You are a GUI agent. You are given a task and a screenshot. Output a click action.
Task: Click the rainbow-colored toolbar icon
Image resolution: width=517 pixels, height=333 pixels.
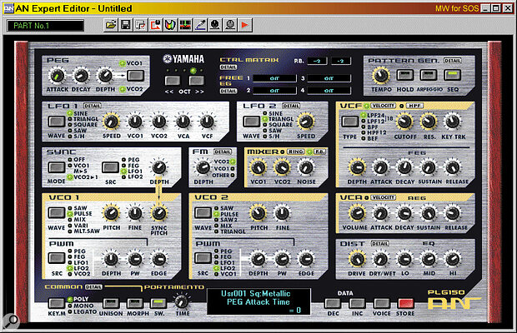tap(170, 25)
